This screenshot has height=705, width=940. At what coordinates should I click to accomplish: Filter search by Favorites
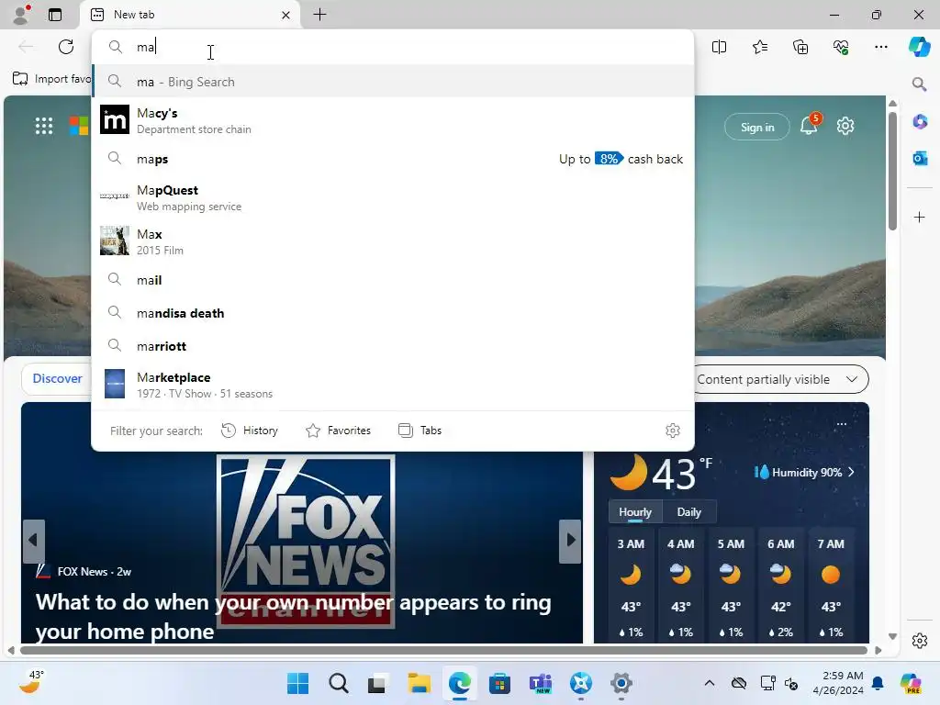click(x=338, y=431)
